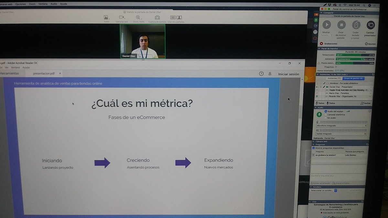Viewport: 388px width, 218px height.
Task: Switch to Grupo de gestión (4) tab
Action: pos(353,78)
